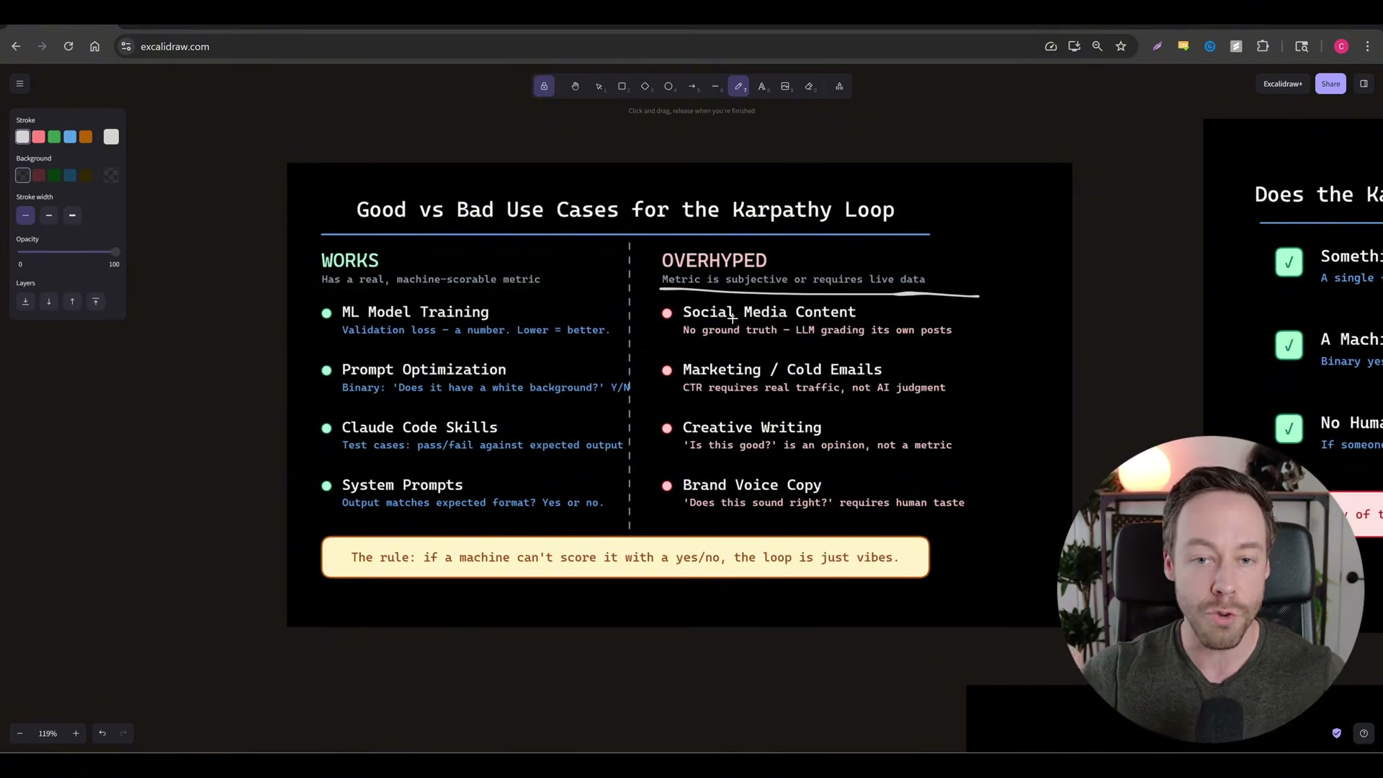Reload the excalidraw.com page

click(x=68, y=46)
